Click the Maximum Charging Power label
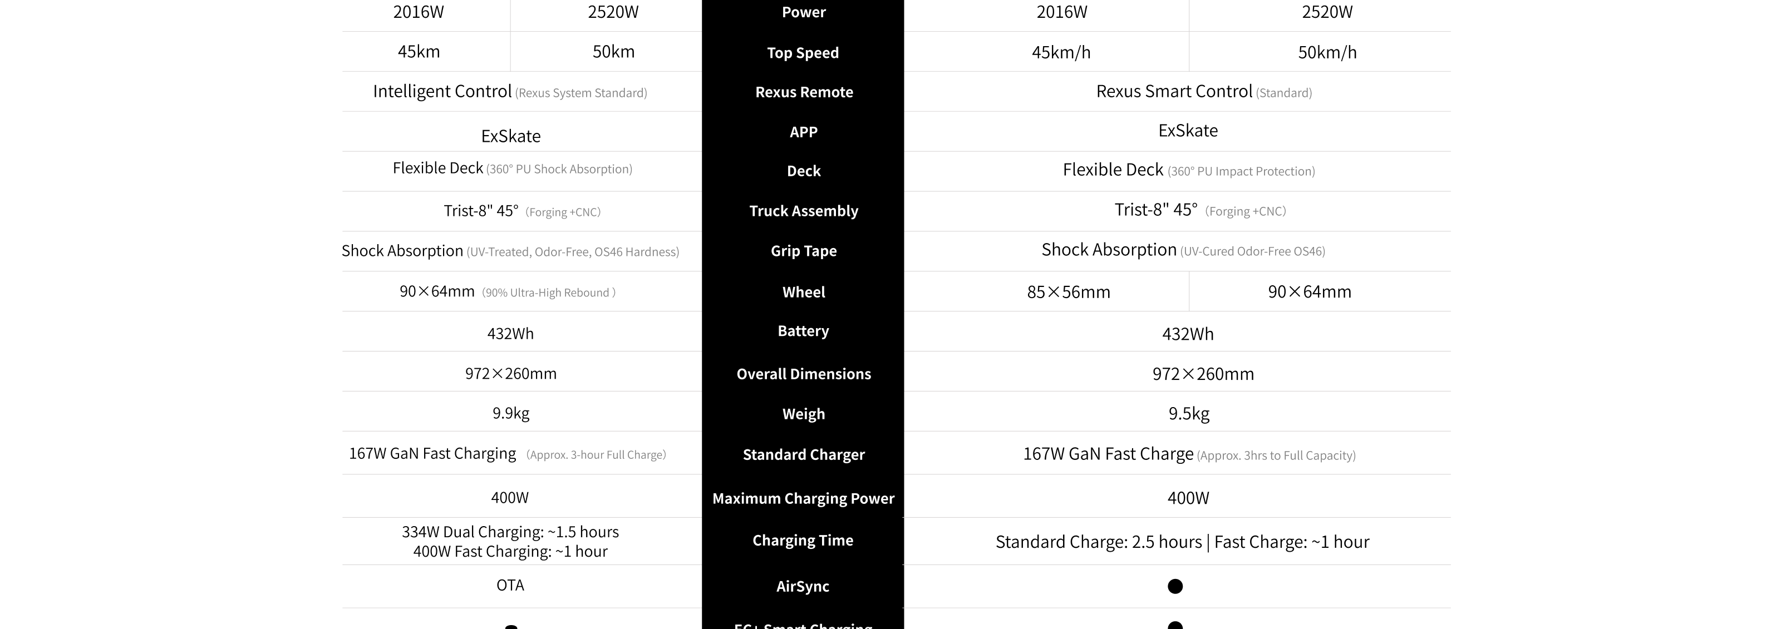The image size is (1781, 629). click(803, 498)
